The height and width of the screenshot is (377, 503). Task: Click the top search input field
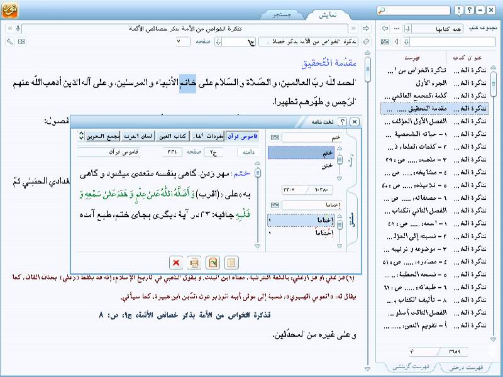pos(417,11)
